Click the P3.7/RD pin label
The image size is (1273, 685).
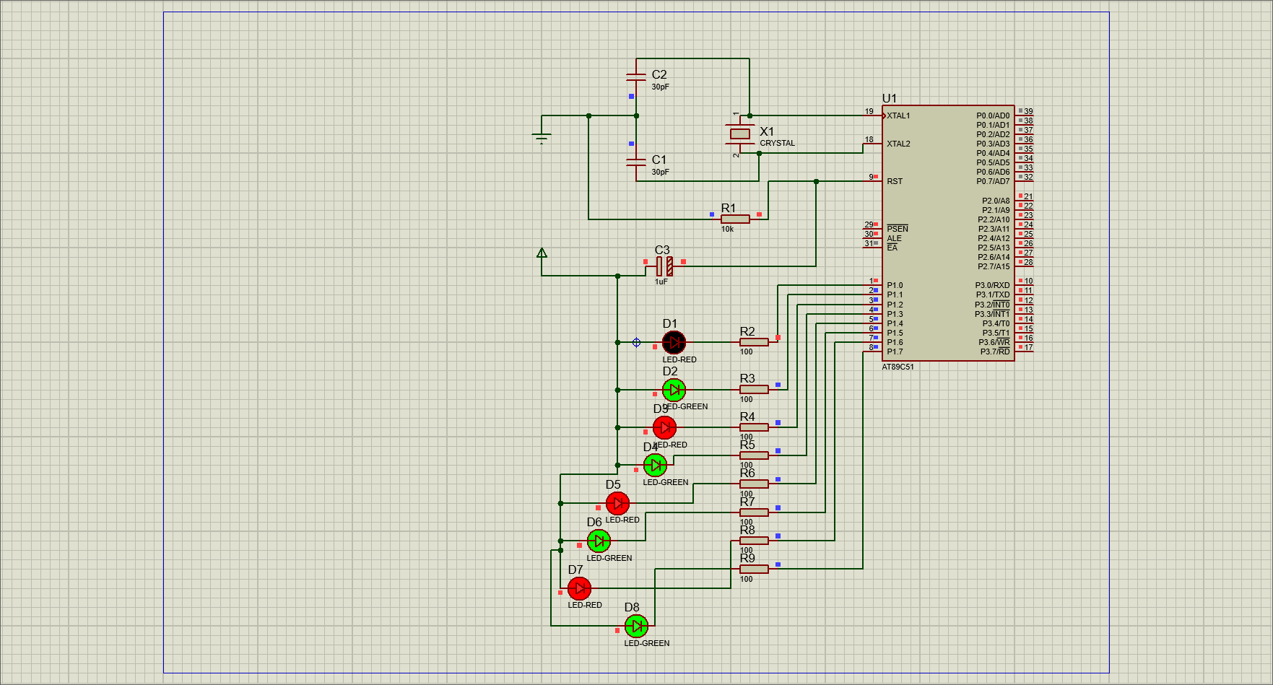coord(995,352)
